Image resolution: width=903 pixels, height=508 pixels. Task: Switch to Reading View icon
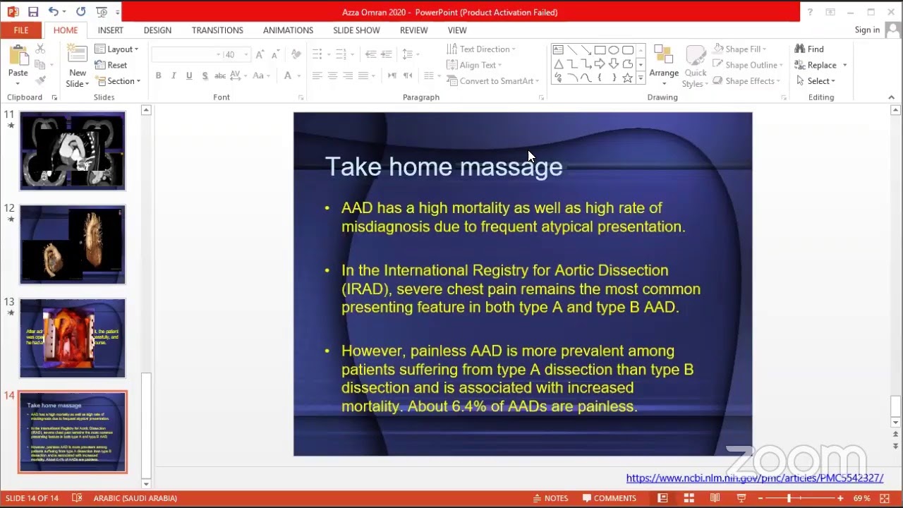(715, 498)
